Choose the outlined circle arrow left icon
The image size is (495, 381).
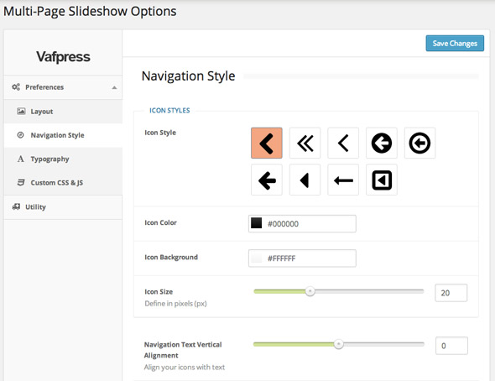419,143
